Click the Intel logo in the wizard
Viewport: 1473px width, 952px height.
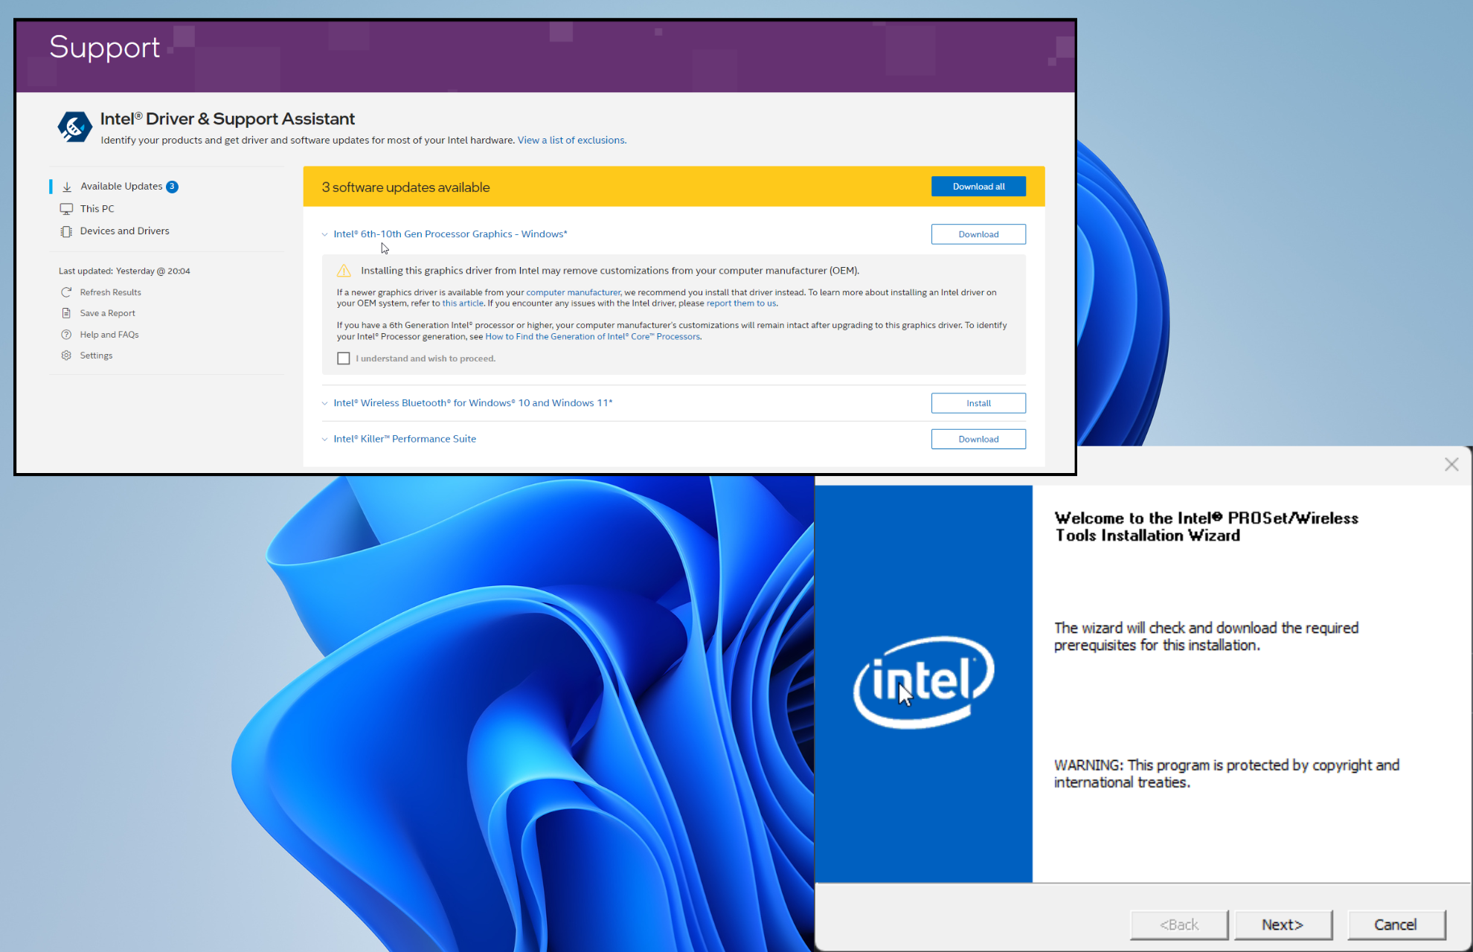tap(923, 682)
